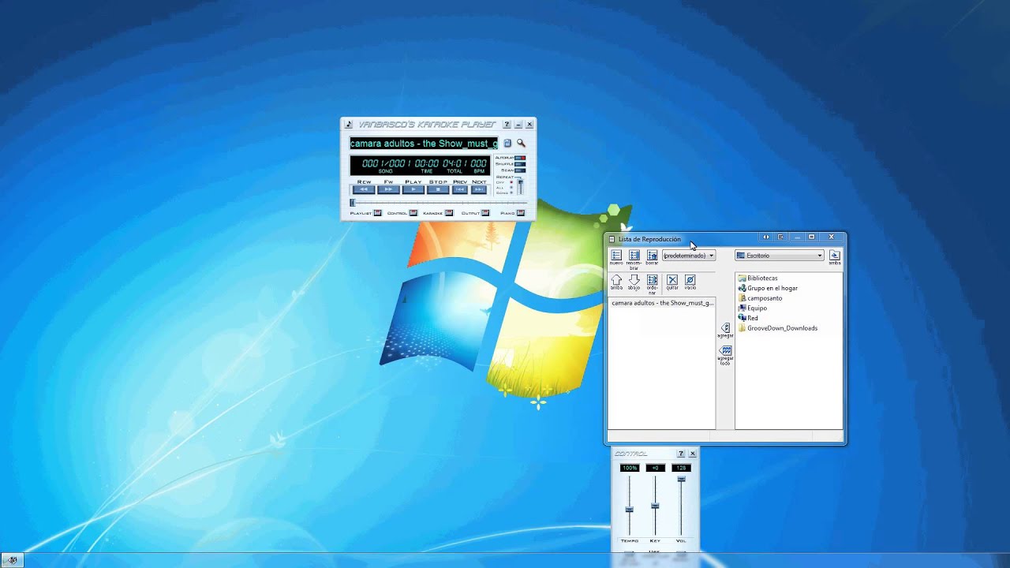Add all files with 'agregar todo' icon

726,350
